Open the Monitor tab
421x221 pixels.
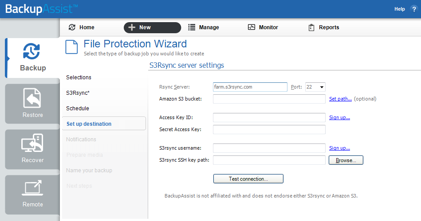[263, 27]
